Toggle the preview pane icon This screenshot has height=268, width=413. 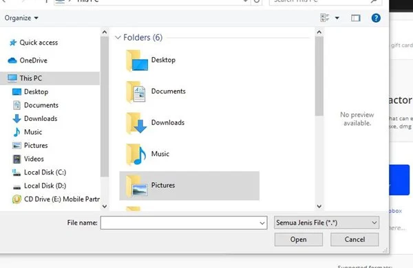point(356,18)
